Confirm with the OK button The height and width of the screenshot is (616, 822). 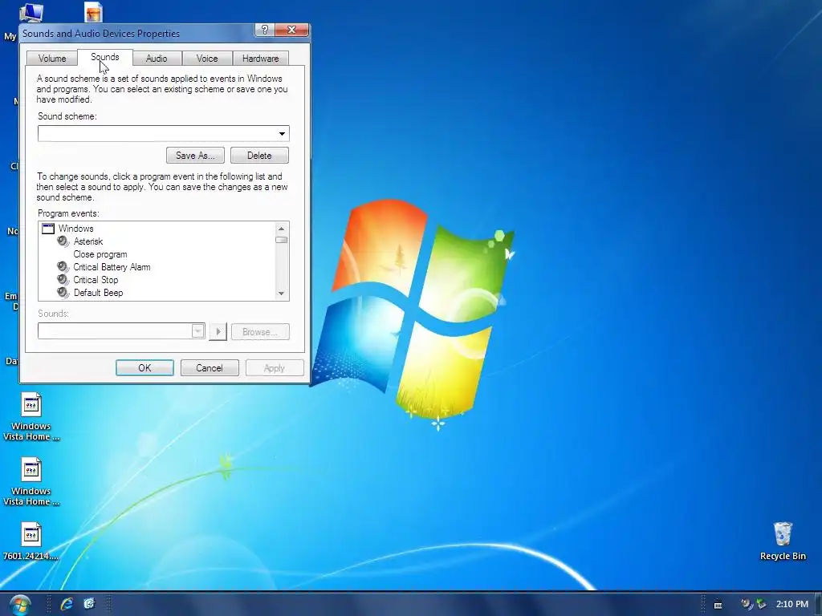144,367
